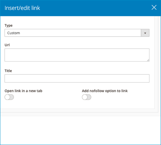Viewport: 161px width, 145px height.
Task: Enable Open link in a new tab
Action: pyautogui.click(x=9, y=97)
